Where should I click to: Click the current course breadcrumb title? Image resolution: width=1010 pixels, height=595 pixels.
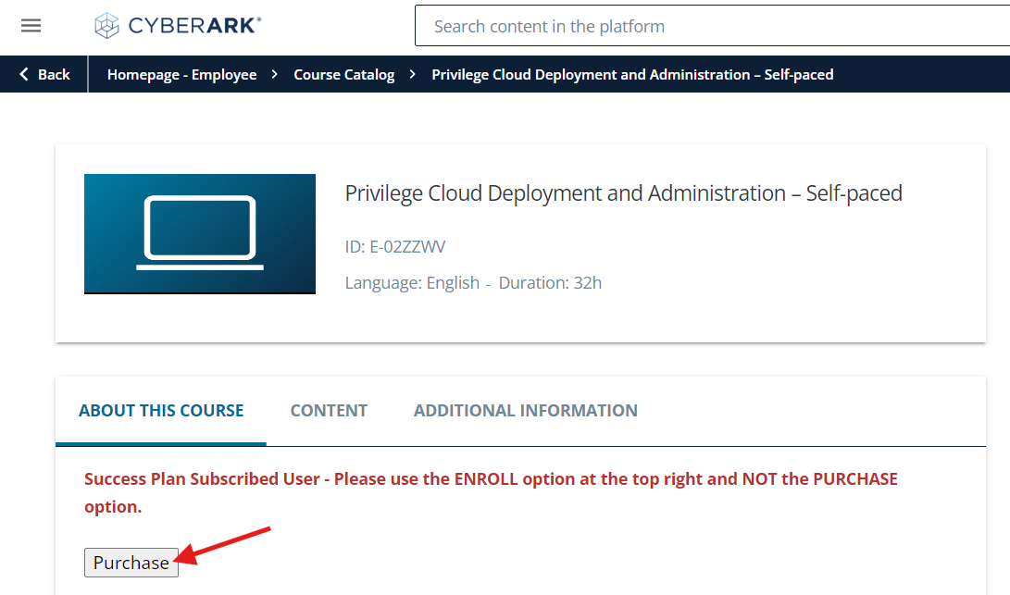[632, 75]
